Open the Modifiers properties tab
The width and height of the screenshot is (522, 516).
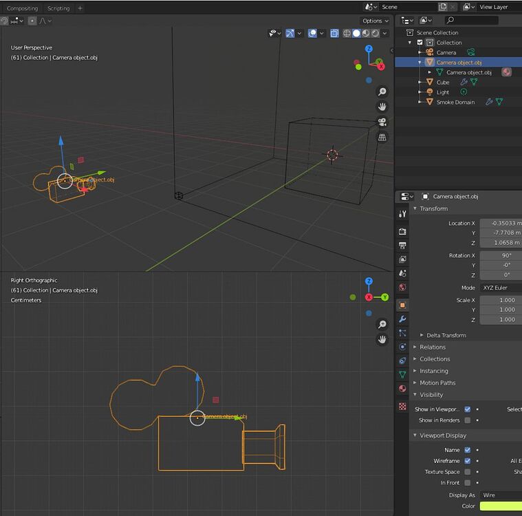pyautogui.click(x=402, y=319)
